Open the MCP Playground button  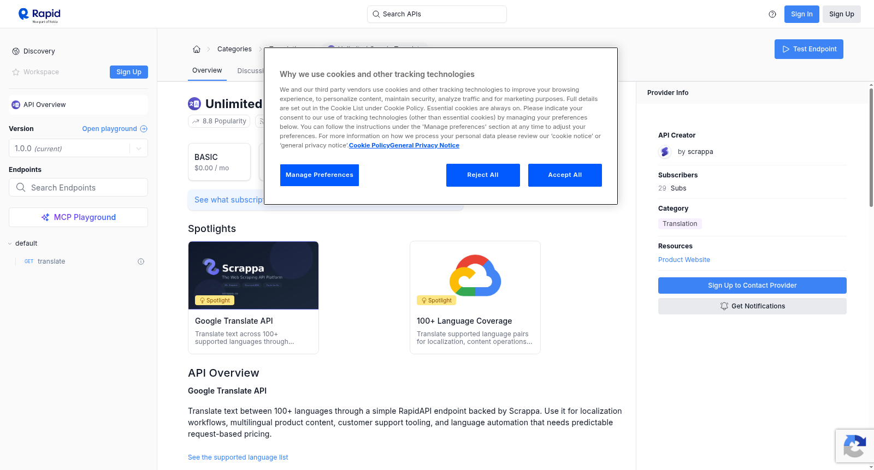pos(78,217)
